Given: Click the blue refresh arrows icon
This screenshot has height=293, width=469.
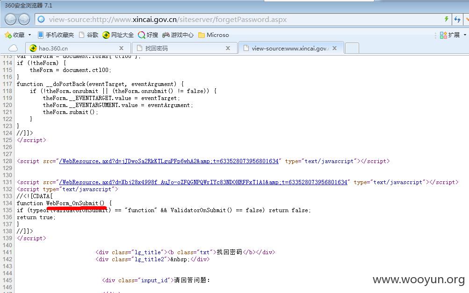Looking at the screenshot, I should pyautogui.click(x=457, y=20).
